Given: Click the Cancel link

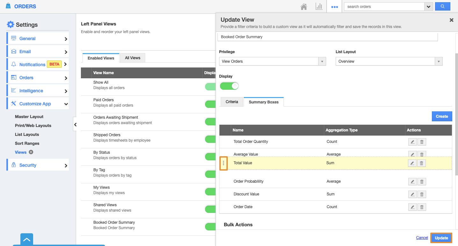Looking at the screenshot, I should click(x=422, y=238).
